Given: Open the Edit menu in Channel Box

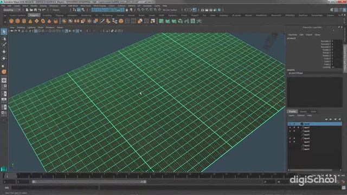Looking at the screenshot, I should pyautogui.click(x=301, y=35).
